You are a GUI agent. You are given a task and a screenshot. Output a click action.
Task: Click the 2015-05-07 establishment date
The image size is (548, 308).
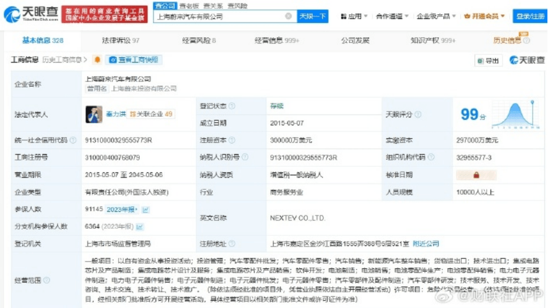287,123
